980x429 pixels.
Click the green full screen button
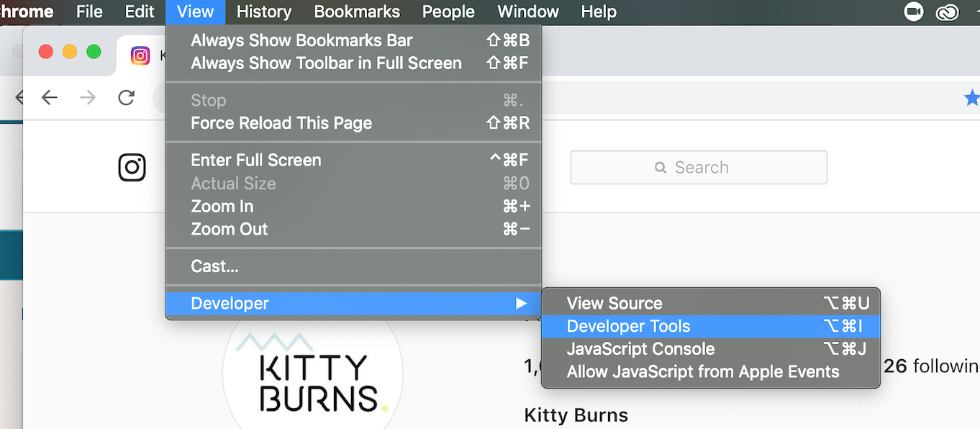pos(94,52)
